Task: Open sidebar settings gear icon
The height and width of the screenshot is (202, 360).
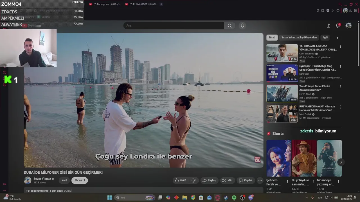Action: coord(4,85)
